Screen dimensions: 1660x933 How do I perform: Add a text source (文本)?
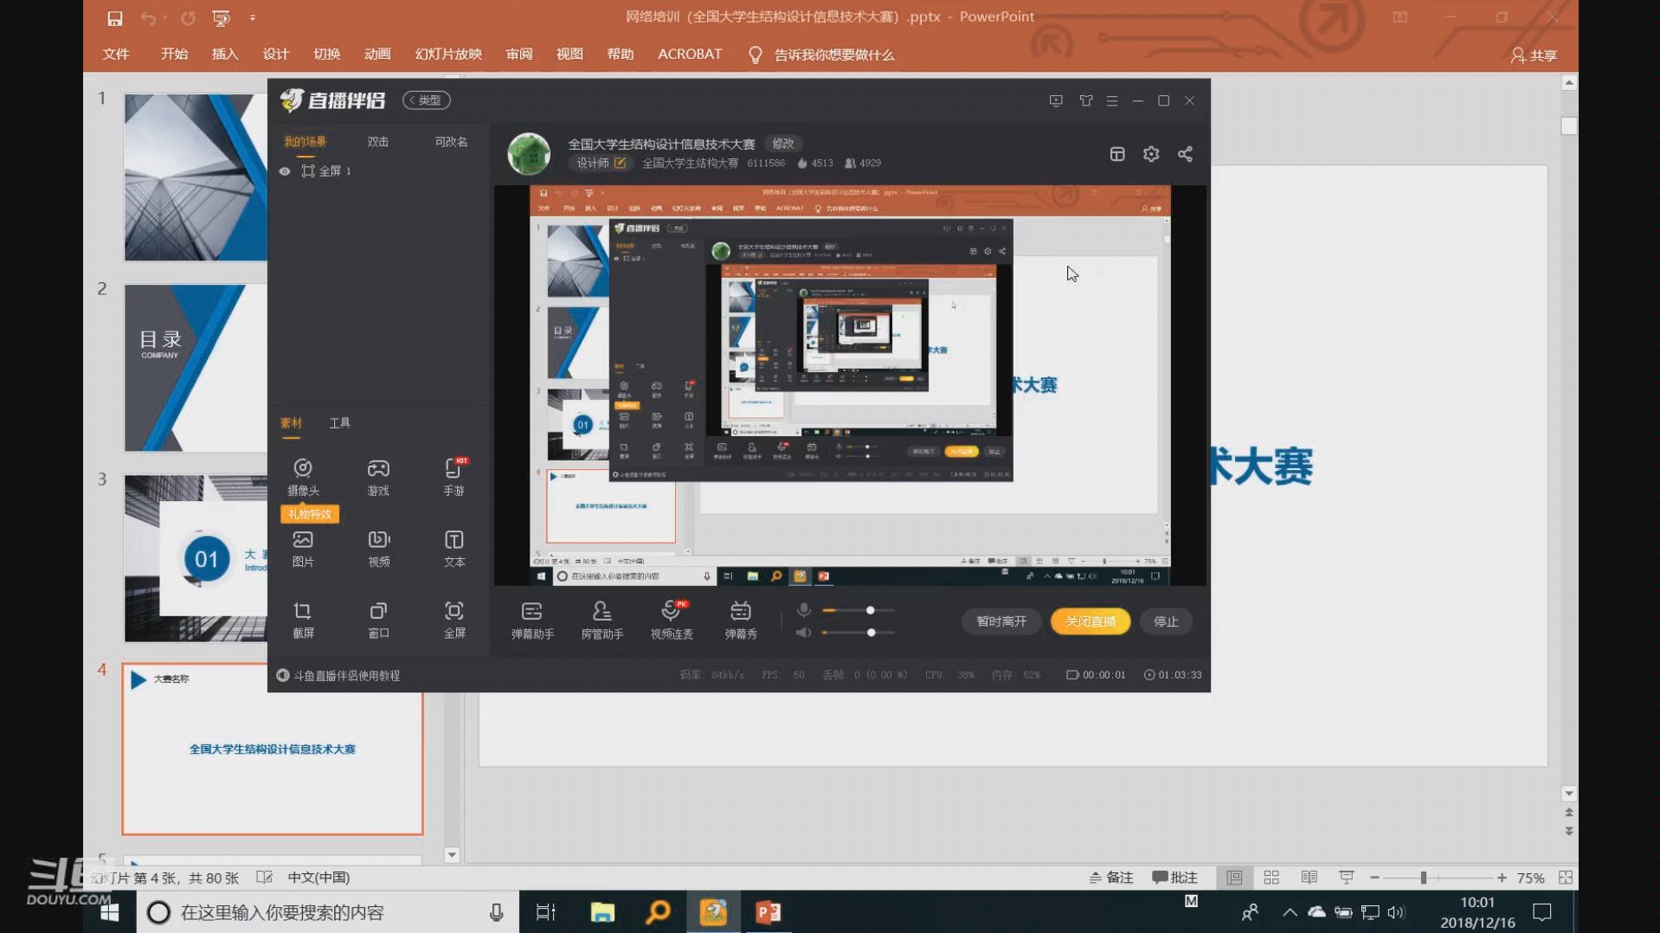click(454, 549)
